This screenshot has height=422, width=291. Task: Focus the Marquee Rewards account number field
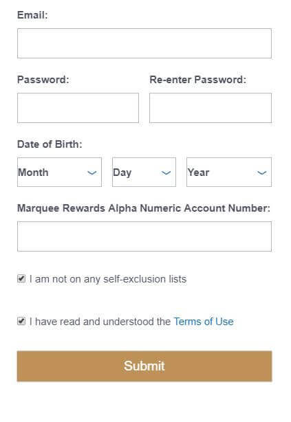click(x=144, y=236)
